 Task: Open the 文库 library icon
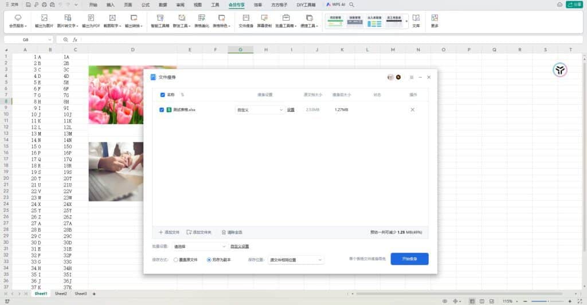click(416, 18)
